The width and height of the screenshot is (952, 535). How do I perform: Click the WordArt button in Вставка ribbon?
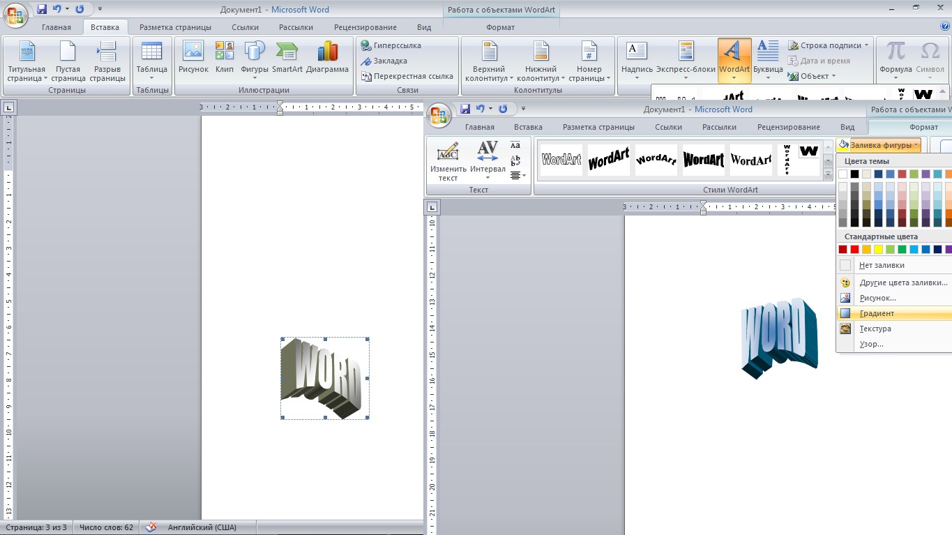pyautogui.click(x=734, y=60)
